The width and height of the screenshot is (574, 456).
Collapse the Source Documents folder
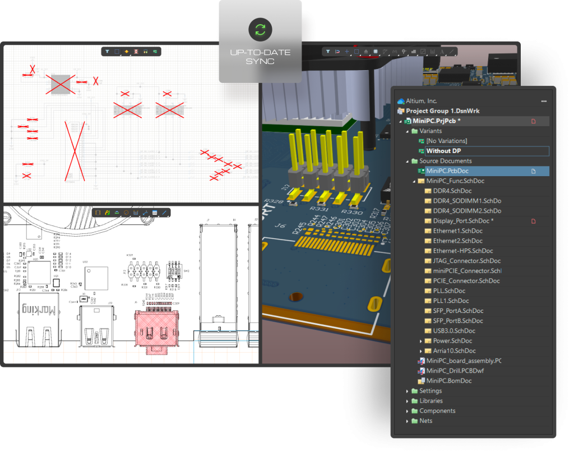pyautogui.click(x=408, y=162)
